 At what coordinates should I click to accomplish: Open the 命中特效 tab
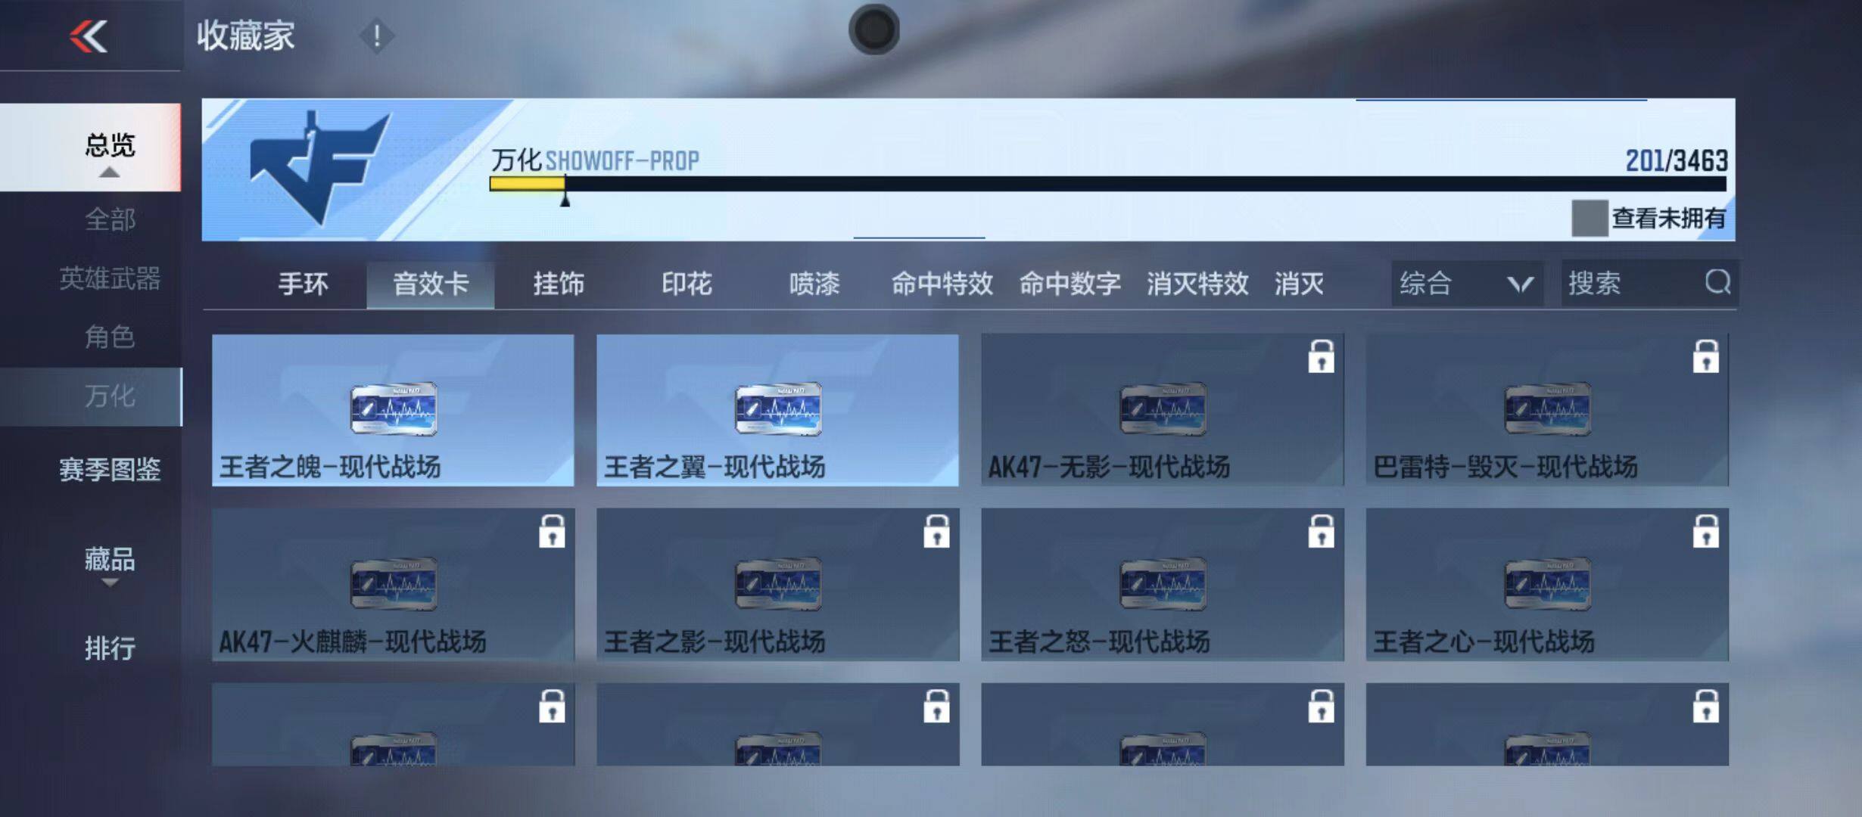942,284
